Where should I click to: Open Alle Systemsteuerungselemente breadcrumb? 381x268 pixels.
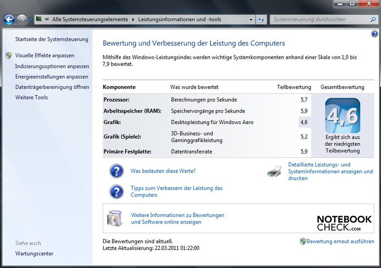(x=90, y=19)
